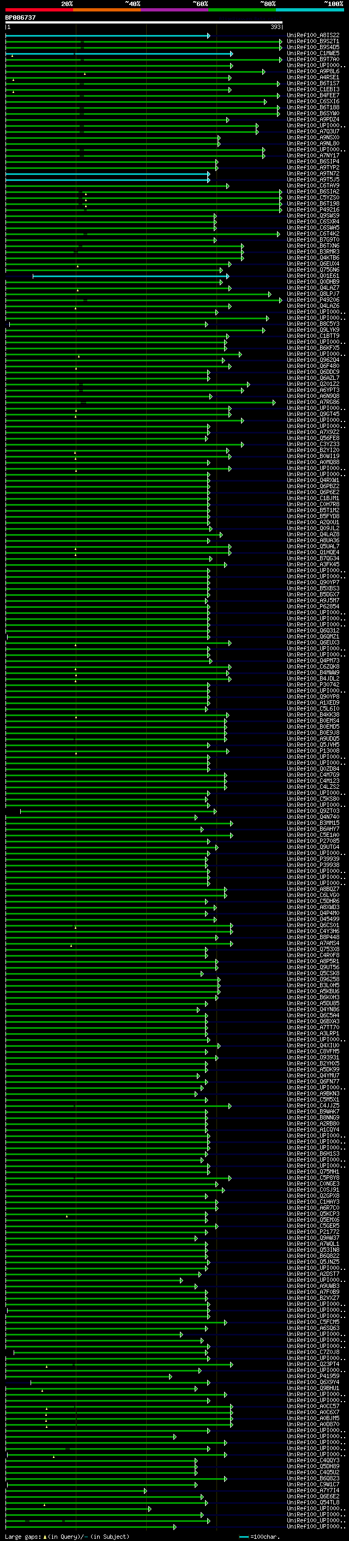Select UniRef100_Q9LYK9 label
The width and height of the screenshot is (349, 1541).
[313, 330]
